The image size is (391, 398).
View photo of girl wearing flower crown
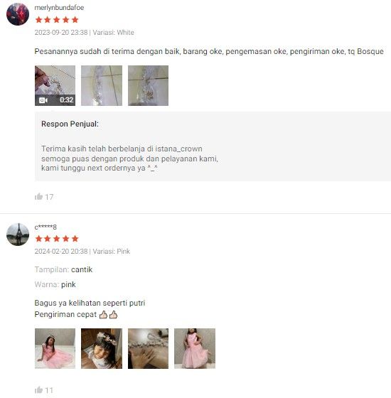coord(102,348)
